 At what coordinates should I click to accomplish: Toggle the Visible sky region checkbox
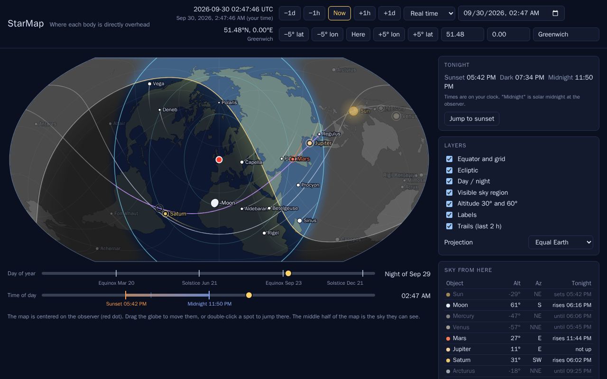click(x=449, y=193)
